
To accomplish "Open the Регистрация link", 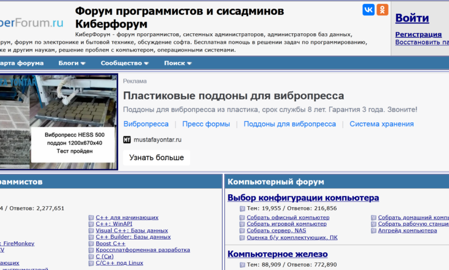I will coord(418,34).
